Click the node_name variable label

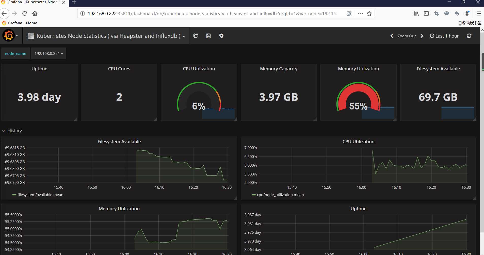tap(15, 53)
